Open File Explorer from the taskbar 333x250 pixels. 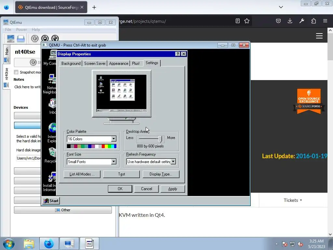point(29,243)
